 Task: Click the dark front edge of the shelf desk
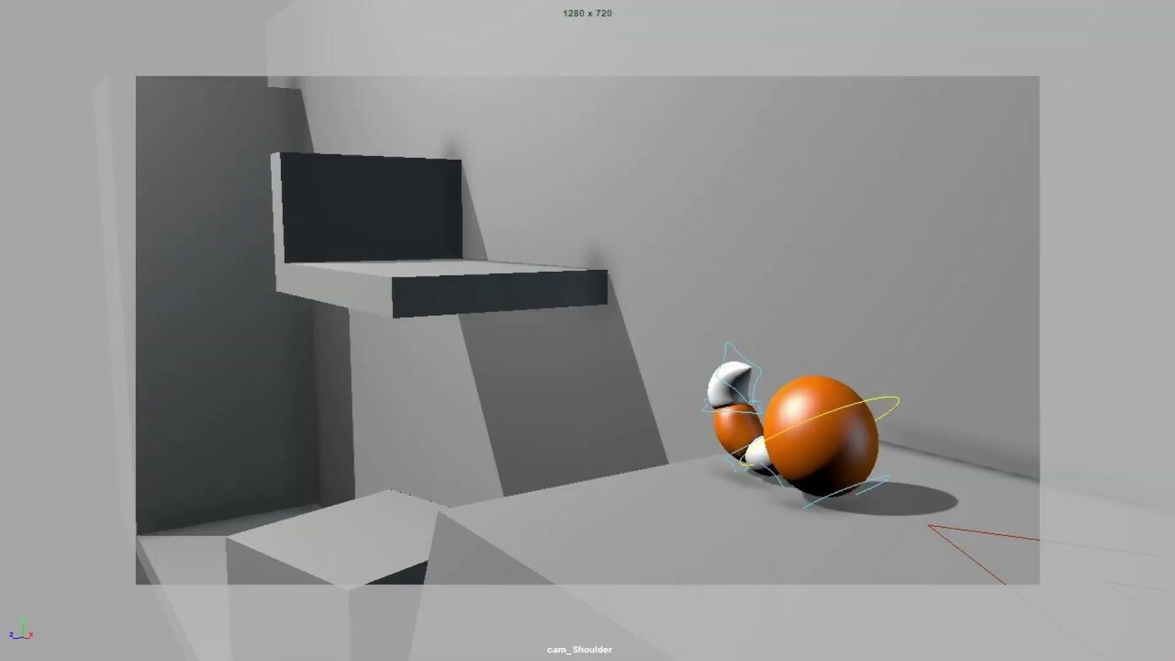coord(496,294)
